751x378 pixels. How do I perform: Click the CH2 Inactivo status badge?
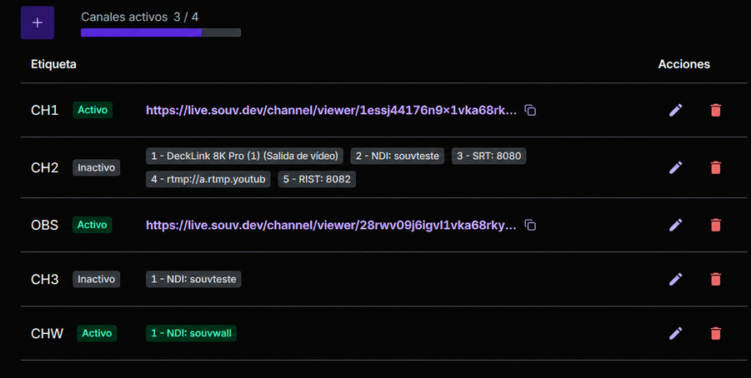pos(96,167)
